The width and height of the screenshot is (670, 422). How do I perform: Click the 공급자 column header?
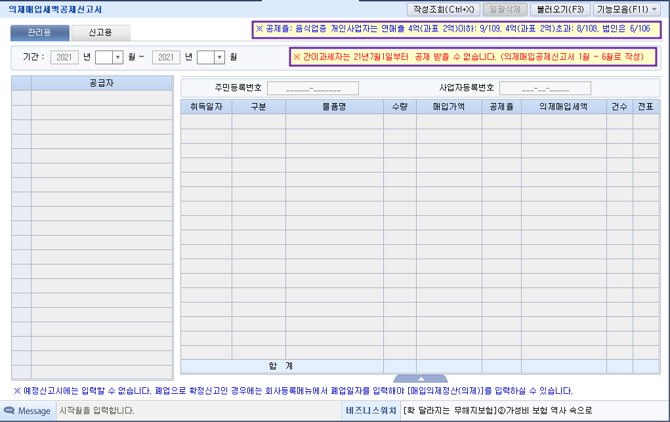(x=102, y=83)
